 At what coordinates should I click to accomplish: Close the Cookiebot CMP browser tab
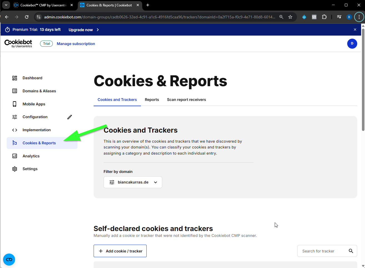point(72,5)
